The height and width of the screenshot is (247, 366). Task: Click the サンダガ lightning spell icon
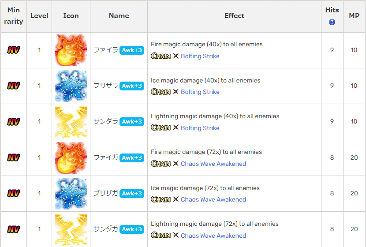[71, 229]
